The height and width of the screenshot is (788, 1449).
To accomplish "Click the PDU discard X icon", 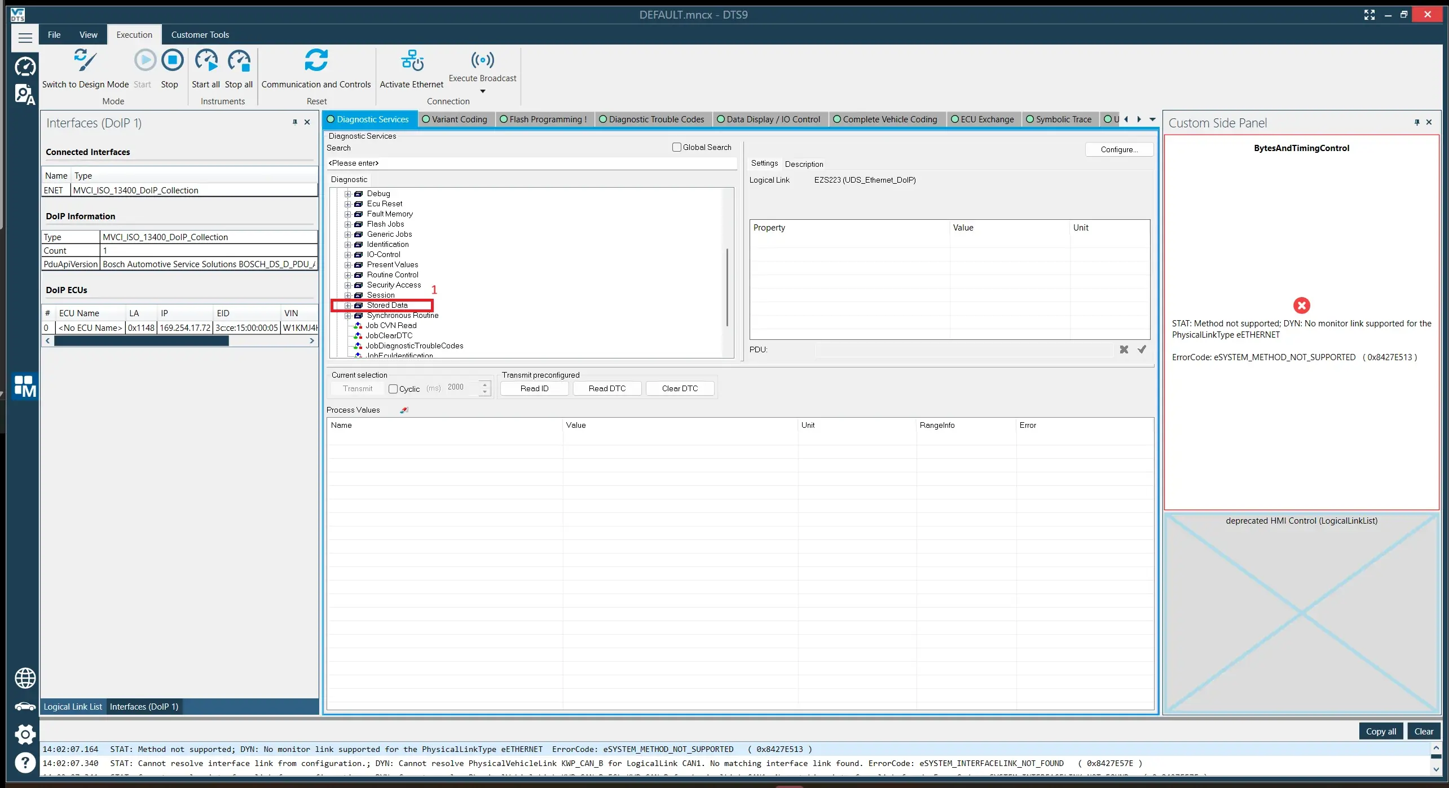I will 1124,349.
